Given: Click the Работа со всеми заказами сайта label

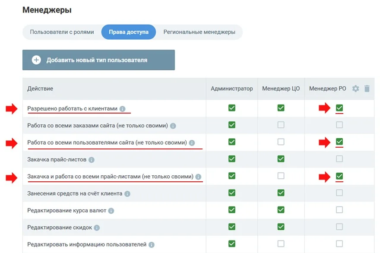Looking at the screenshot, I should coord(98,126).
